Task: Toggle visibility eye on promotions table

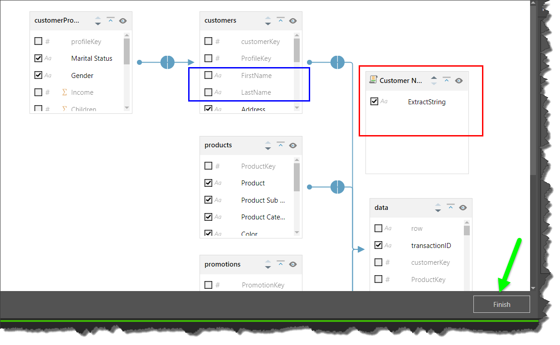Action: 293,264
